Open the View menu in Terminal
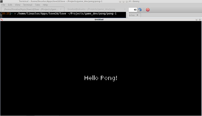202x116 pixels. [18, 5]
